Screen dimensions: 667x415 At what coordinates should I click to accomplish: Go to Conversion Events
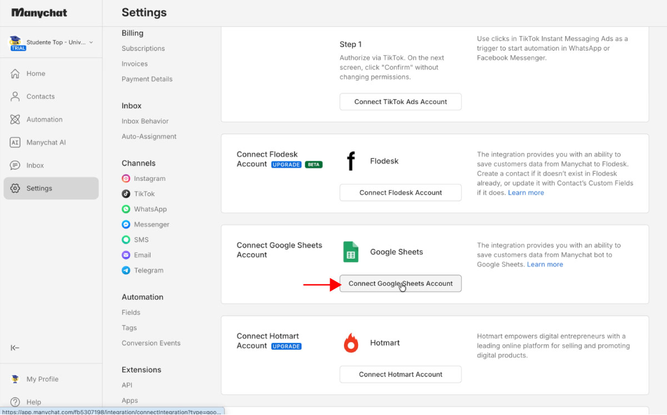(151, 343)
